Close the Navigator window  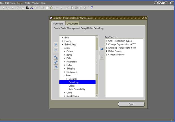click(x=146, y=18)
